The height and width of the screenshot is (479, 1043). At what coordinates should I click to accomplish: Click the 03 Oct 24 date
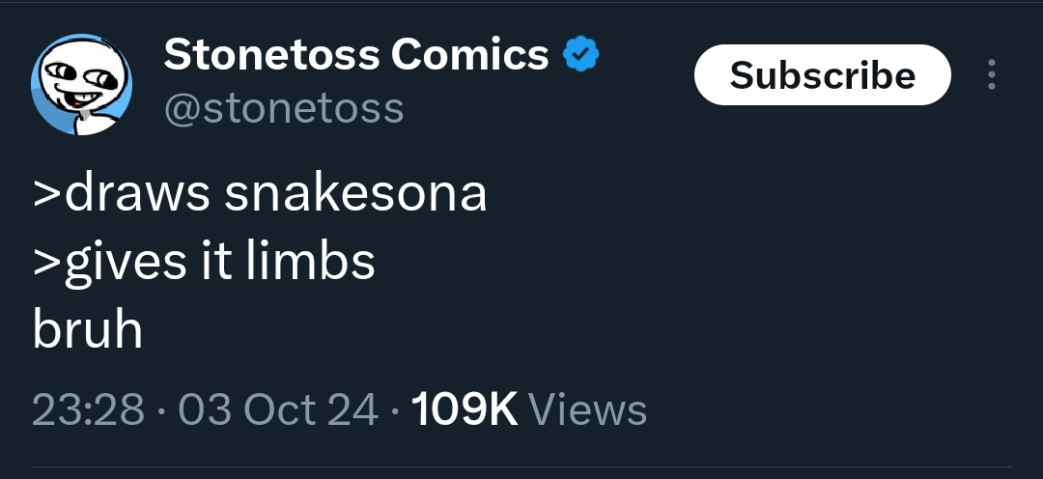pyautogui.click(x=278, y=409)
